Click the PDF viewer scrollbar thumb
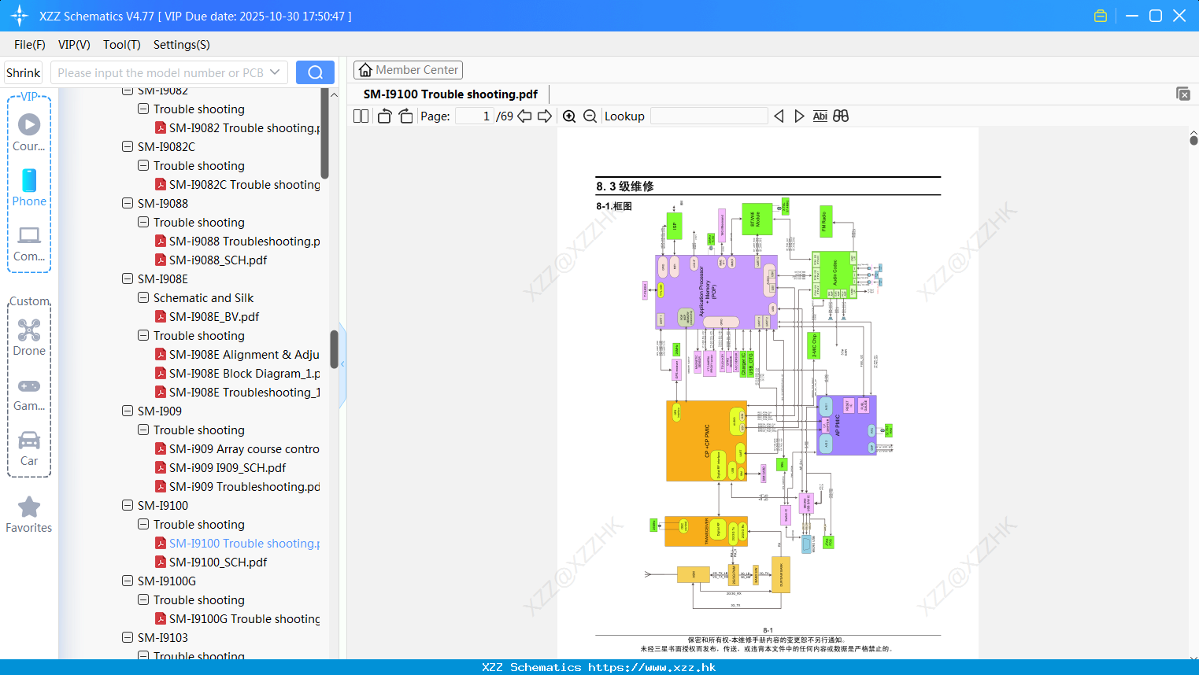 (1193, 140)
